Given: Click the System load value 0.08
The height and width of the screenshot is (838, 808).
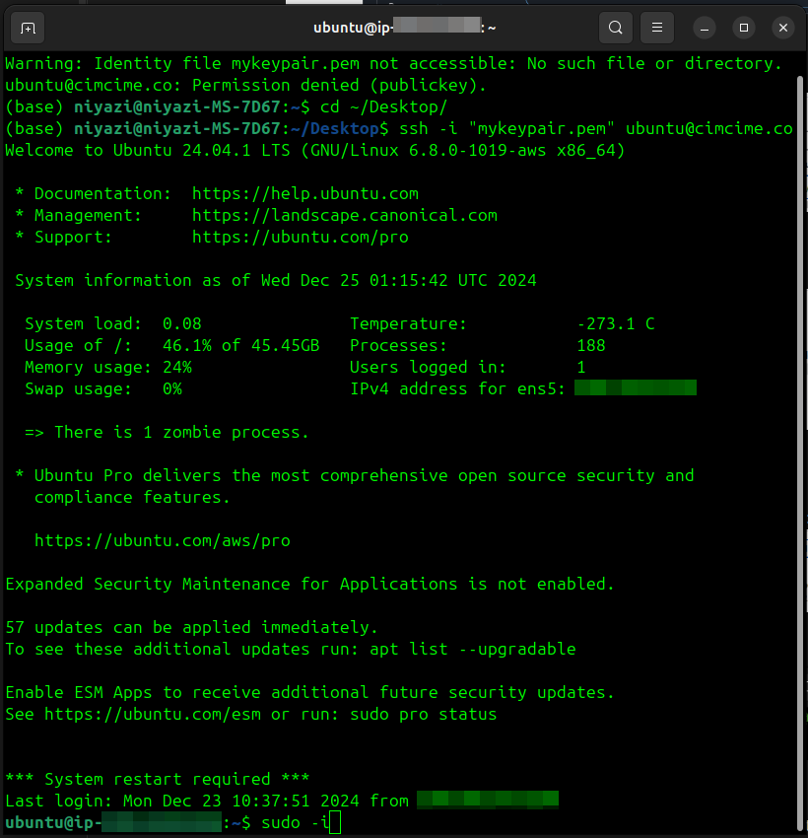Looking at the screenshot, I should [182, 323].
